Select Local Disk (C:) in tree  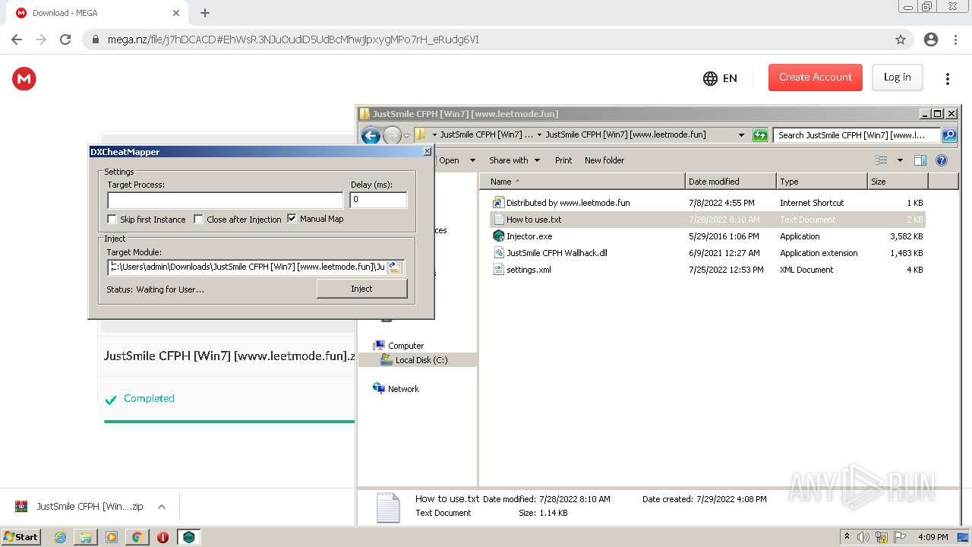tap(421, 360)
